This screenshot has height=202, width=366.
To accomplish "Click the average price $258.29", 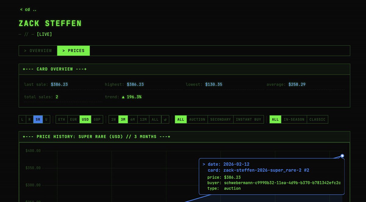I will [297, 84].
